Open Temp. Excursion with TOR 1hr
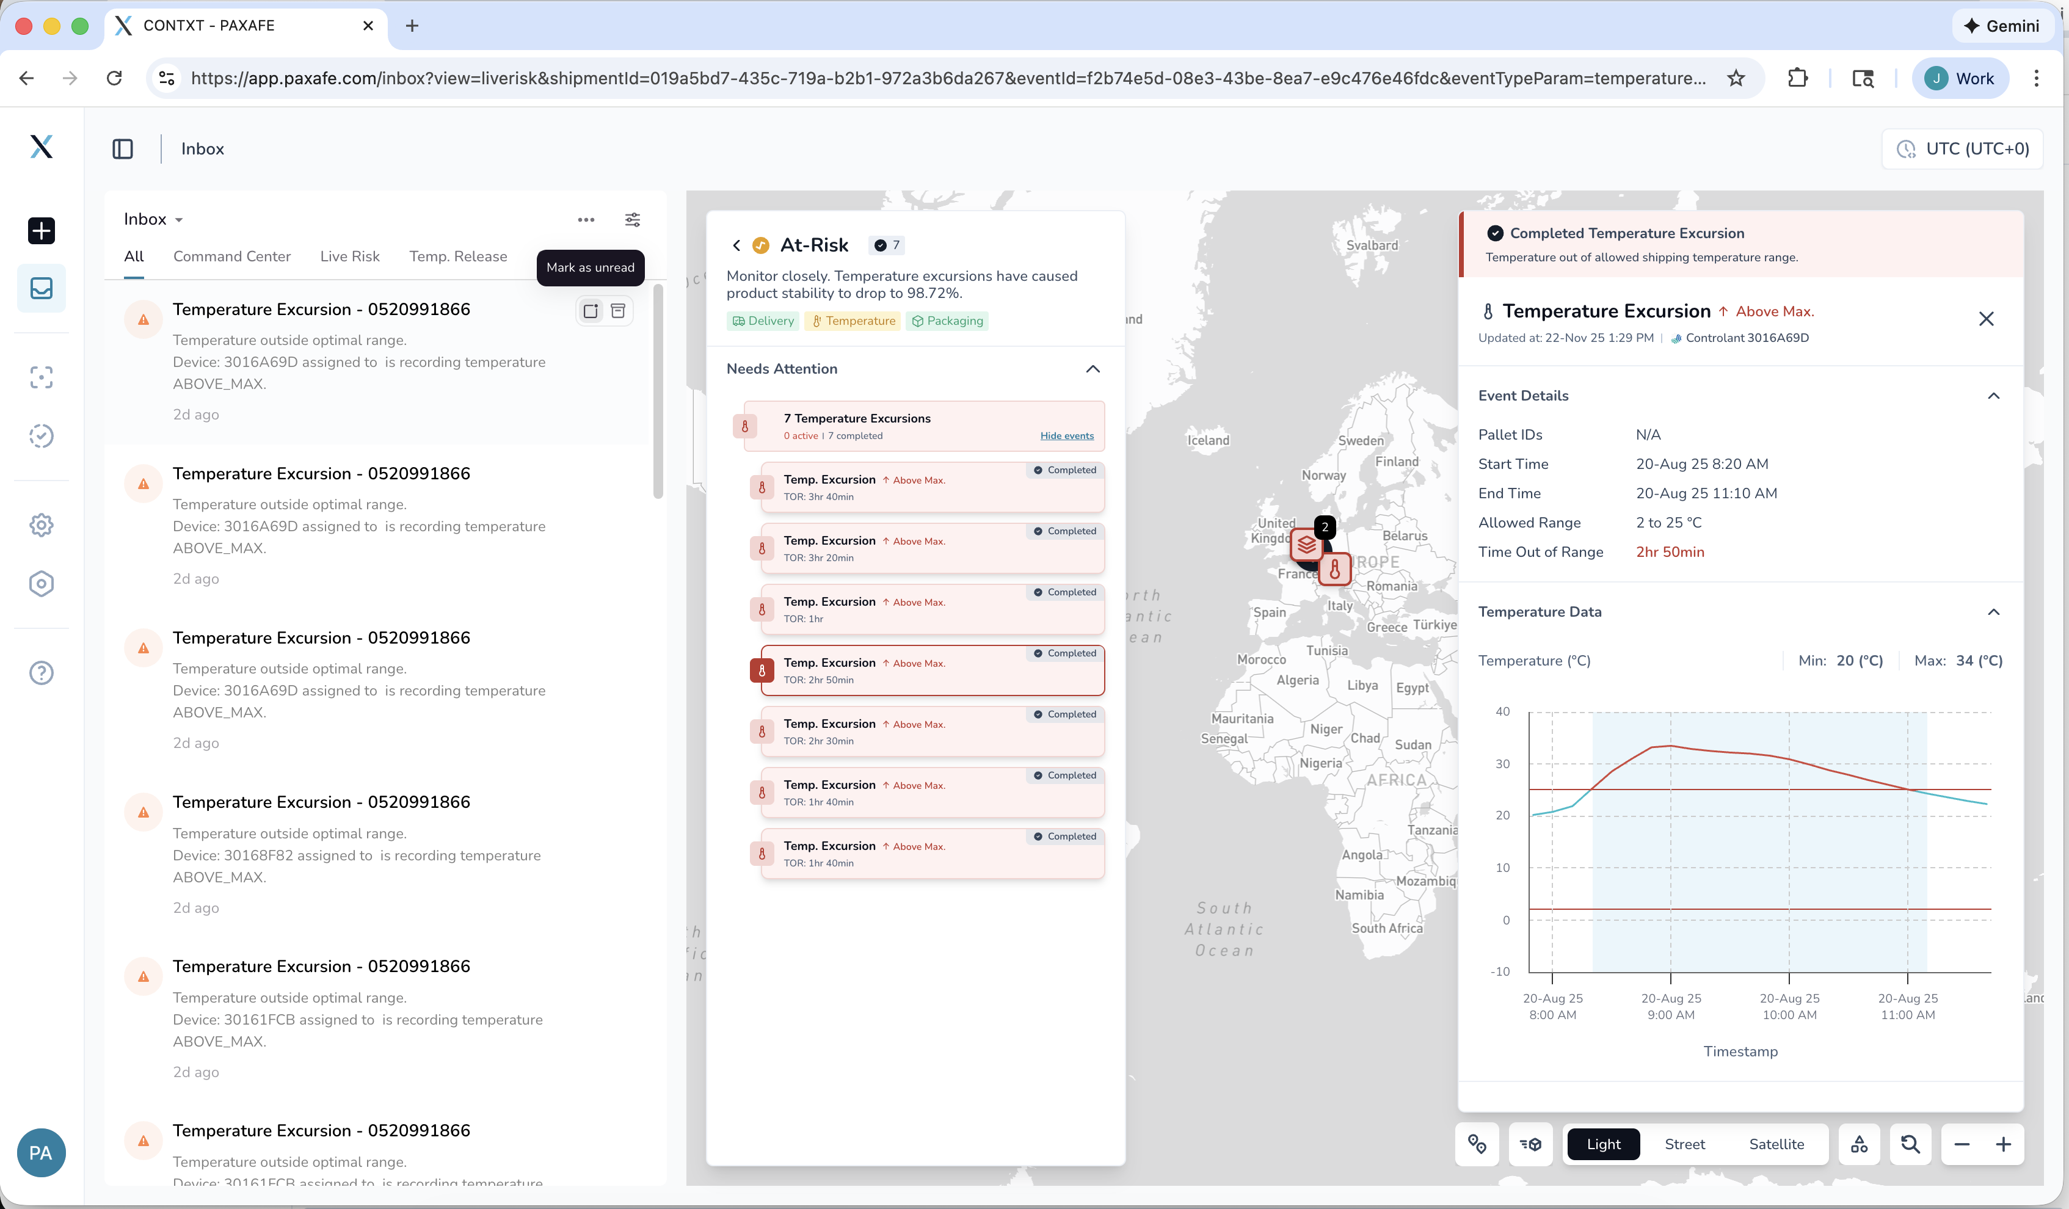 933,610
